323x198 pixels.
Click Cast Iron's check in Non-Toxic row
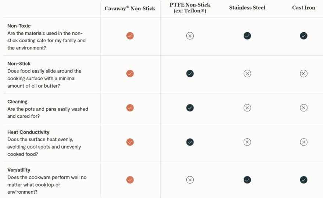(304, 36)
